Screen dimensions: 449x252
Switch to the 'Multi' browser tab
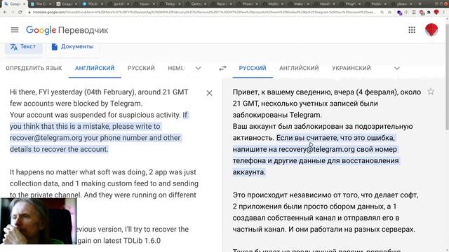coord(272,4)
